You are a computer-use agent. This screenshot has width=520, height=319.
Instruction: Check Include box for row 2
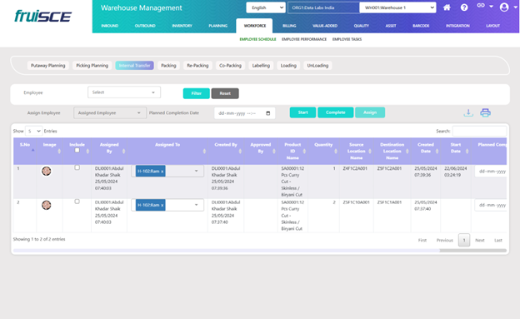77,202
